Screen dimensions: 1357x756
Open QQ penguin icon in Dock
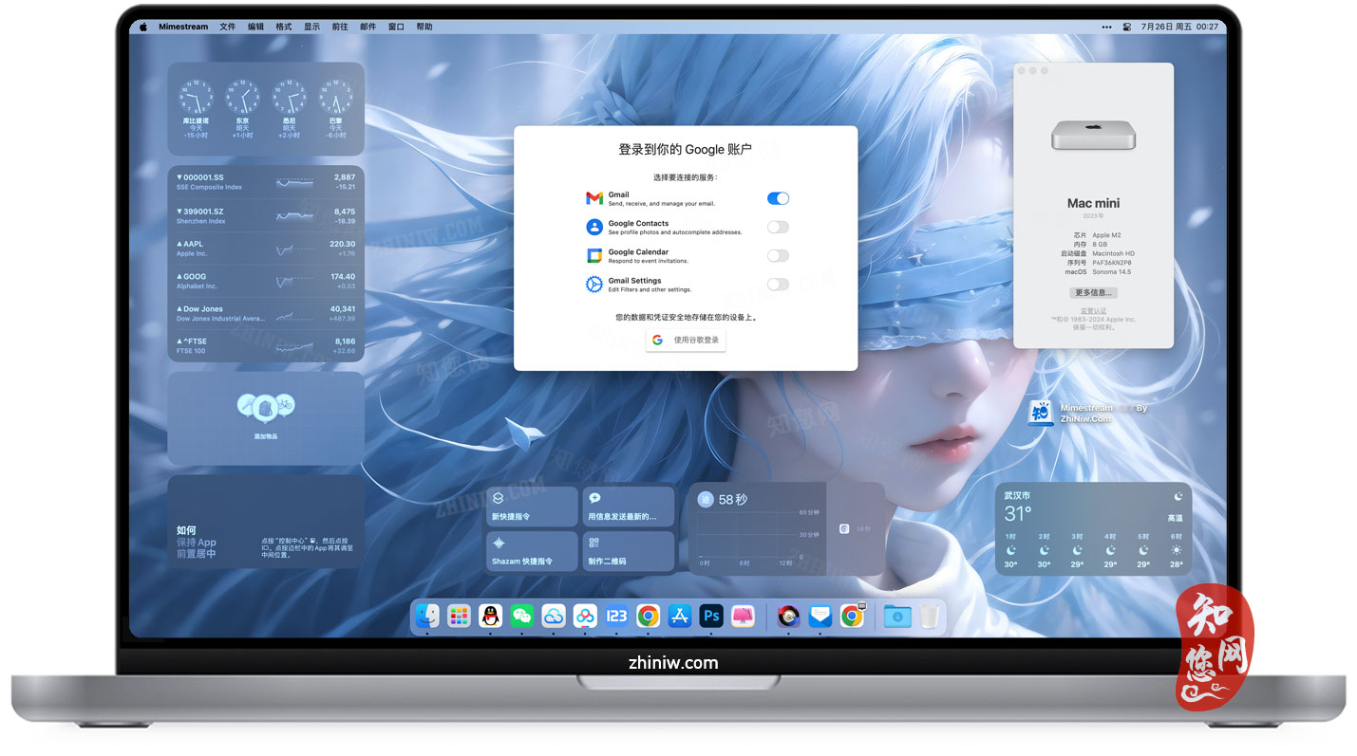491,616
